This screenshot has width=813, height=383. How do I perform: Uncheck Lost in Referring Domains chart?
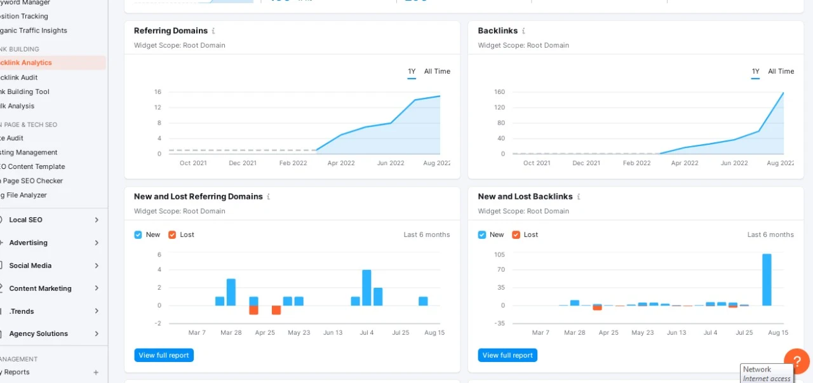click(172, 234)
